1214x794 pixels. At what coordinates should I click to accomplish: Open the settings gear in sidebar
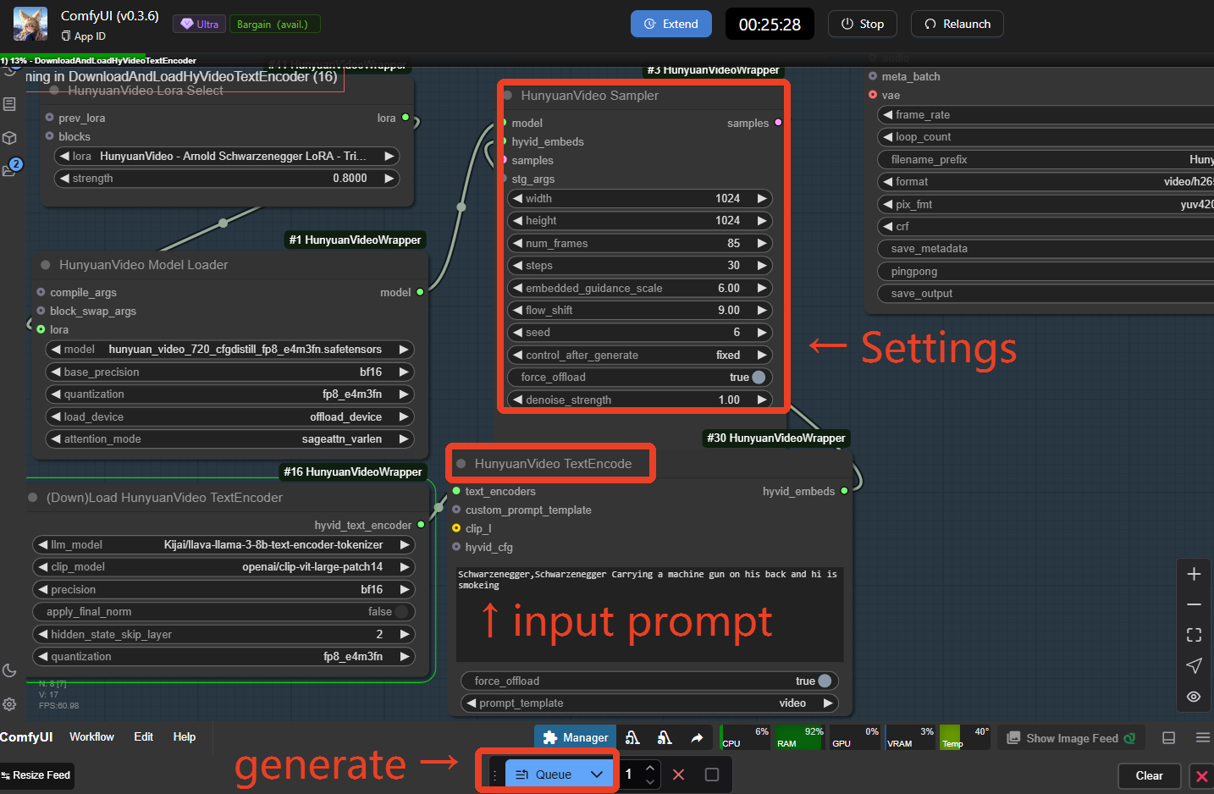[10, 704]
